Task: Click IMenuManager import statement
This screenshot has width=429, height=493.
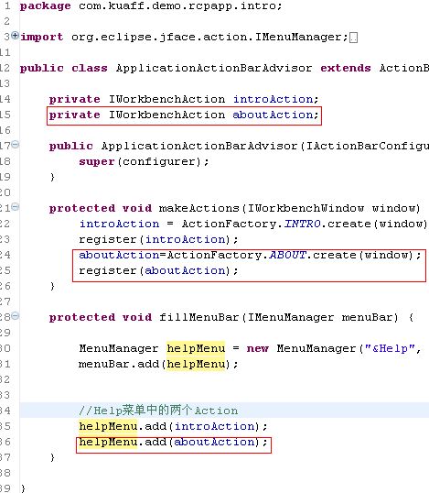Action: (184, 37)
